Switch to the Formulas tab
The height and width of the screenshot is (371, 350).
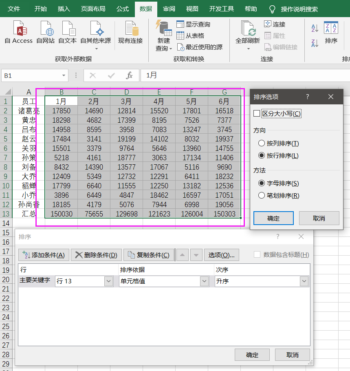click(x=123, y=9)
